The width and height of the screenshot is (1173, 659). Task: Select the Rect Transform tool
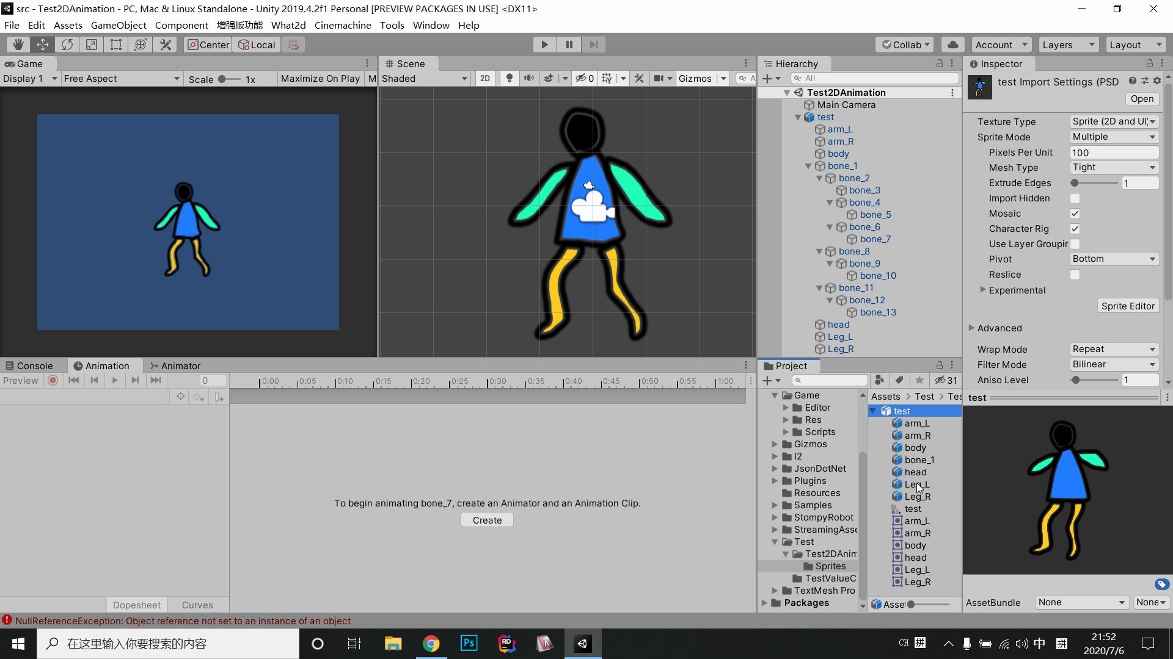point(115,44)
